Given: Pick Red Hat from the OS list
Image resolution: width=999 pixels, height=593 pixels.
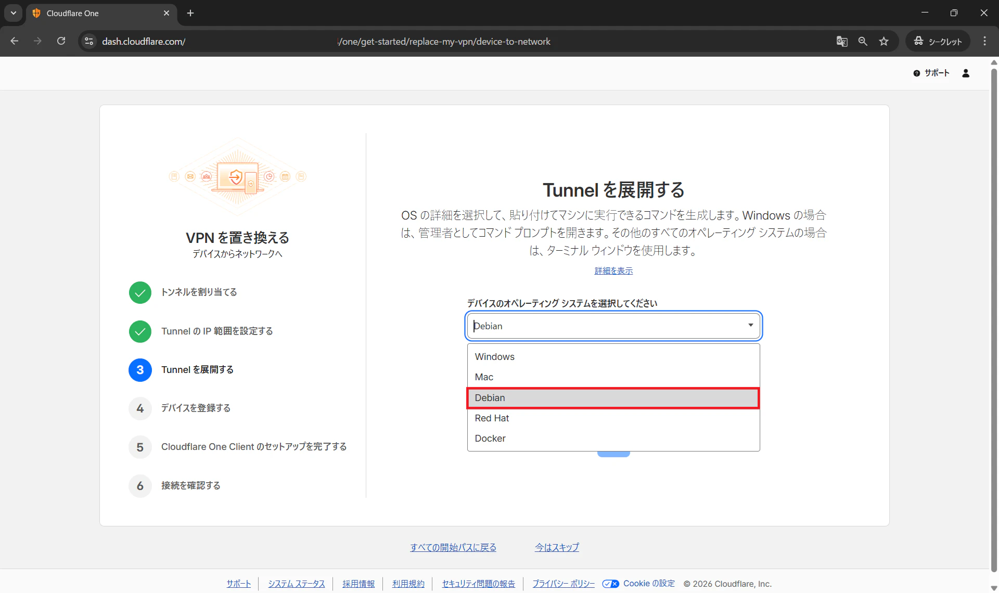Looking at the screenshot, I should click(613, 418).
